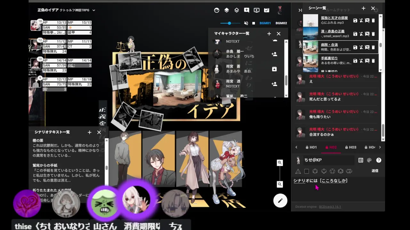Click scene list scrollbar up arrow
This screenshot has width=410, height=230.
pos(381,16)
